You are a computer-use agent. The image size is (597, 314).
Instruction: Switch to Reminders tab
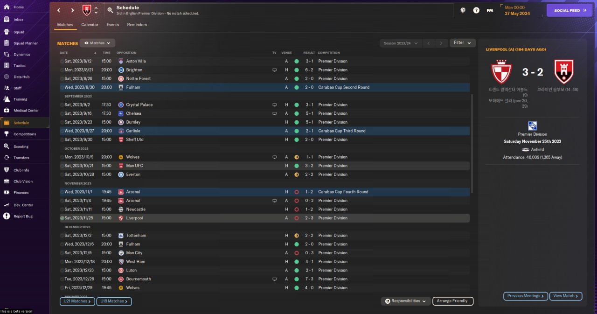(137, 25)
